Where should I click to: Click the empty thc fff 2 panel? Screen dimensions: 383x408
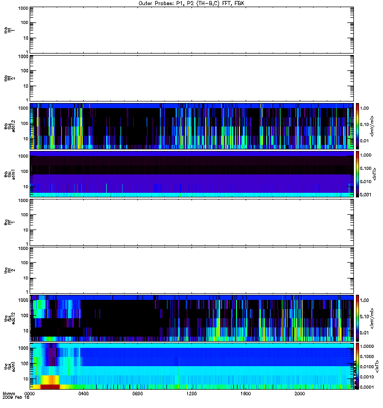coord(192,270)
